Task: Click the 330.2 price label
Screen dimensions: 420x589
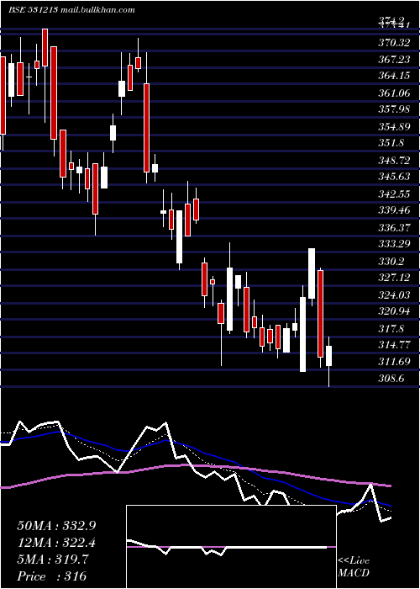Action: (x=391, y=261)
